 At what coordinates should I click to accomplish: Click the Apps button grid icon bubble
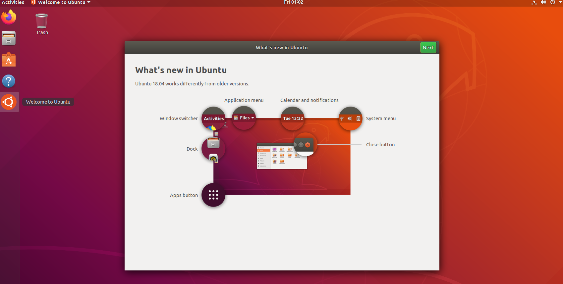pos(213,195)
